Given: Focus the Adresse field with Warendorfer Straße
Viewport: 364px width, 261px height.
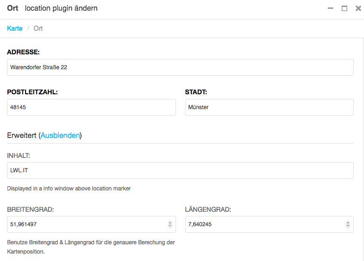Looking at the screenshot, I should point(180,67).
